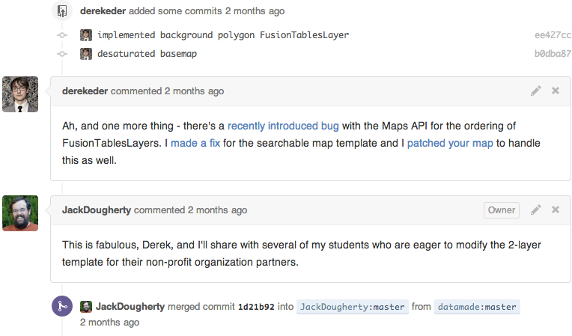The height and width of the screenshot is (336, 572).
Task: Delete JackDougherty's comment with the X icon
Action: tap(556, 210)
